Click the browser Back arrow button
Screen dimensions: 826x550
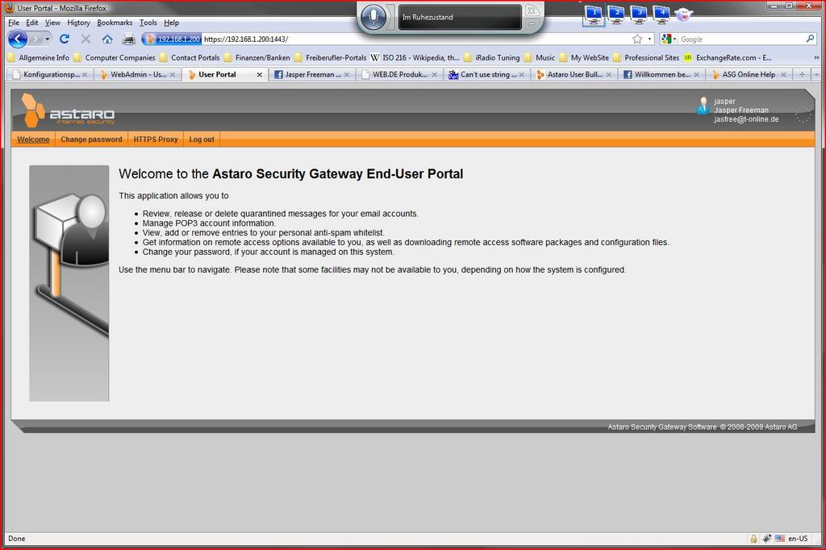click(x=19, y=39)
